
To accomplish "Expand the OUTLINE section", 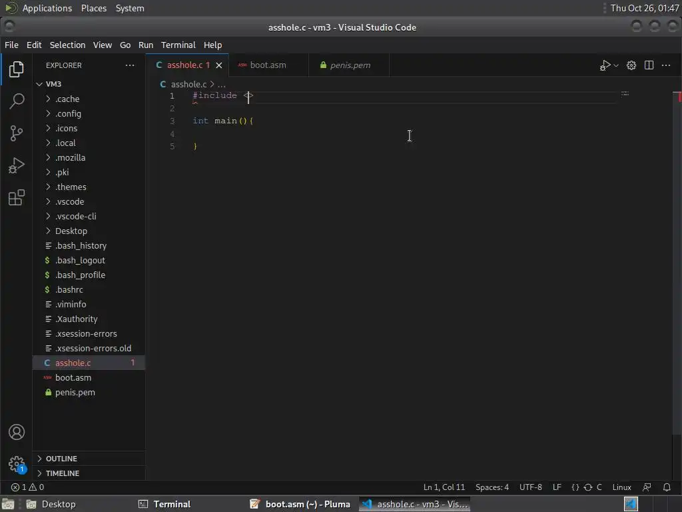I will coord(89,459).
